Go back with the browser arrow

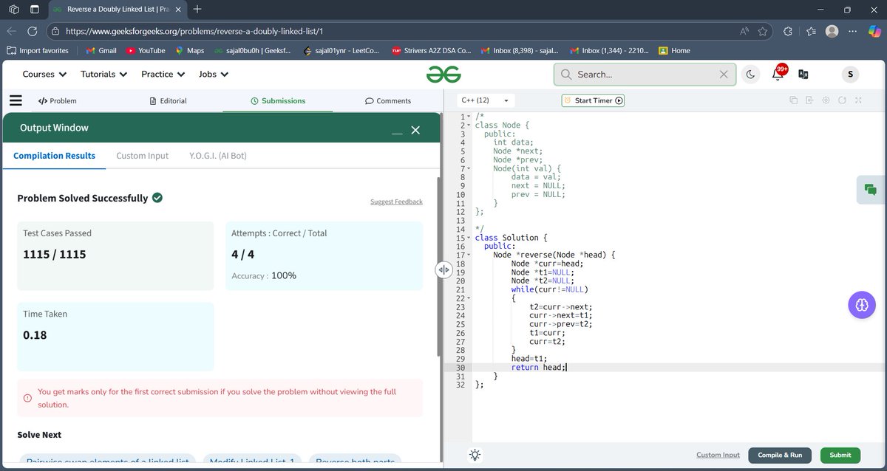click(11, 31)
